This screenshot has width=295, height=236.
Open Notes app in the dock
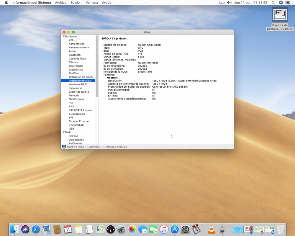coord(78,230)
